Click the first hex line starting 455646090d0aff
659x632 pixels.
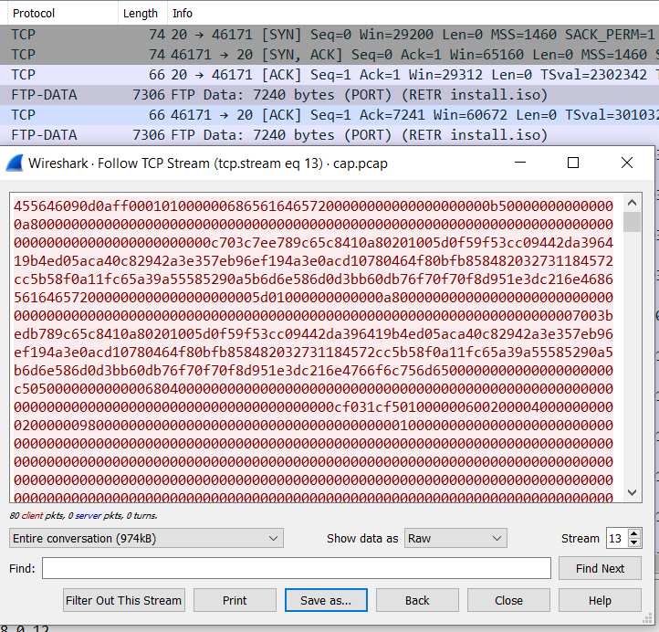314,206
